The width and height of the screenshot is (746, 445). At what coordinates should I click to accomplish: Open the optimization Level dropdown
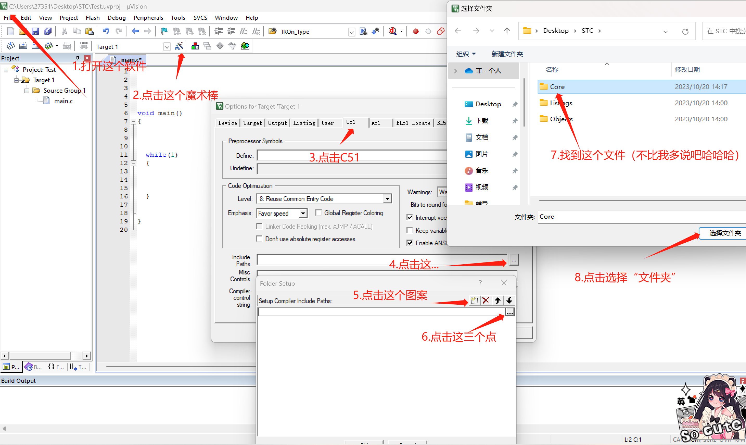click(387, 198)
